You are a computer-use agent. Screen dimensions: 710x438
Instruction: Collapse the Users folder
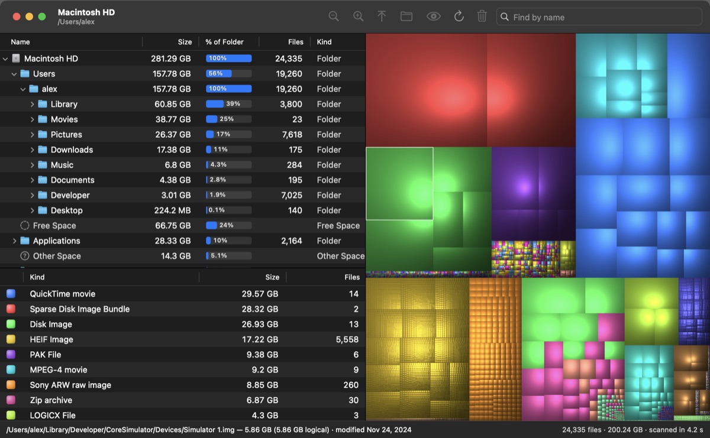click(x=14, y=74)
